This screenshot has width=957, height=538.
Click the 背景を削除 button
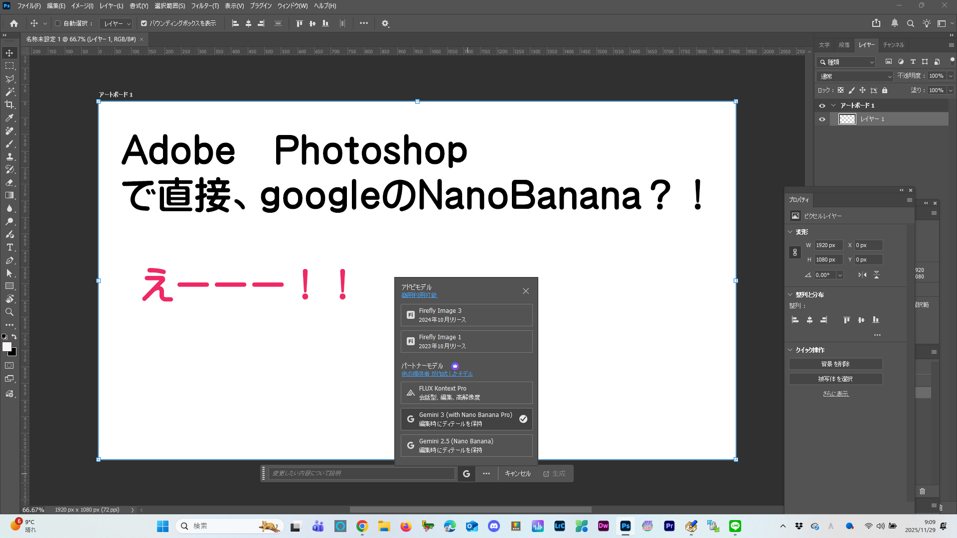[835, 364]
